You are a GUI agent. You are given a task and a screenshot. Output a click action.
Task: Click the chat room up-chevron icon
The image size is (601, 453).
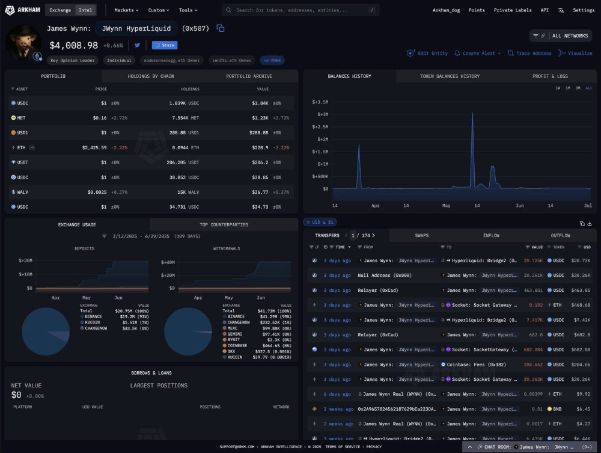(469, 447)
